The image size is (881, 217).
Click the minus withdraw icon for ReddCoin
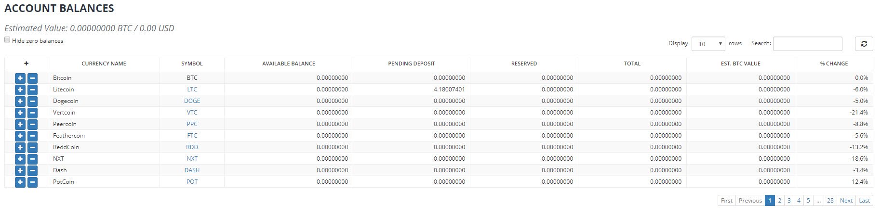(x=32, y=147)
